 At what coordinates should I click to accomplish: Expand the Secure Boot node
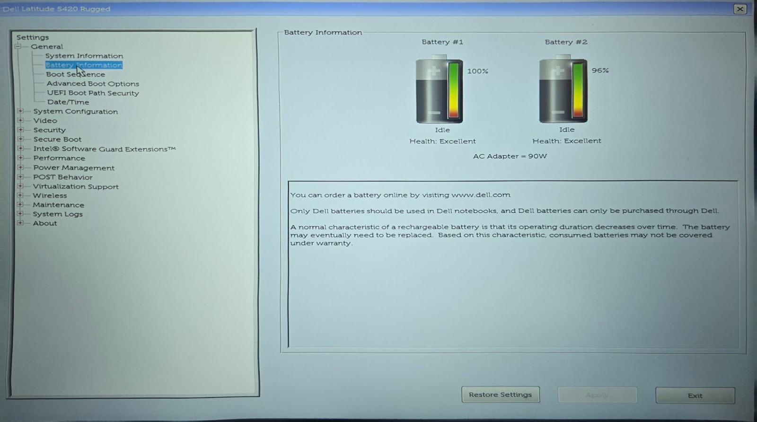coord(20,139)
